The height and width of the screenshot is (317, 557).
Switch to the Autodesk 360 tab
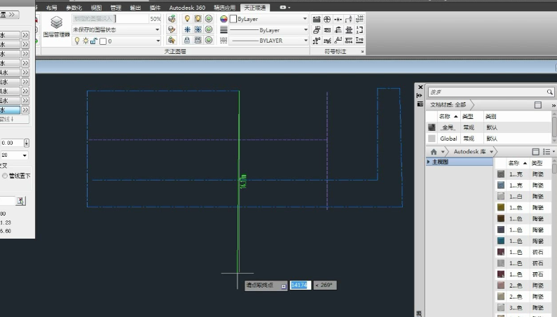186,7
